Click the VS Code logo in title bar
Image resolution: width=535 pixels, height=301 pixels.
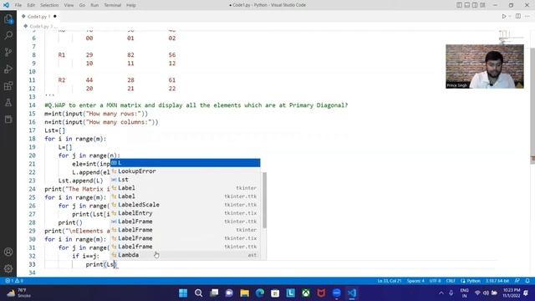[6, 5]
